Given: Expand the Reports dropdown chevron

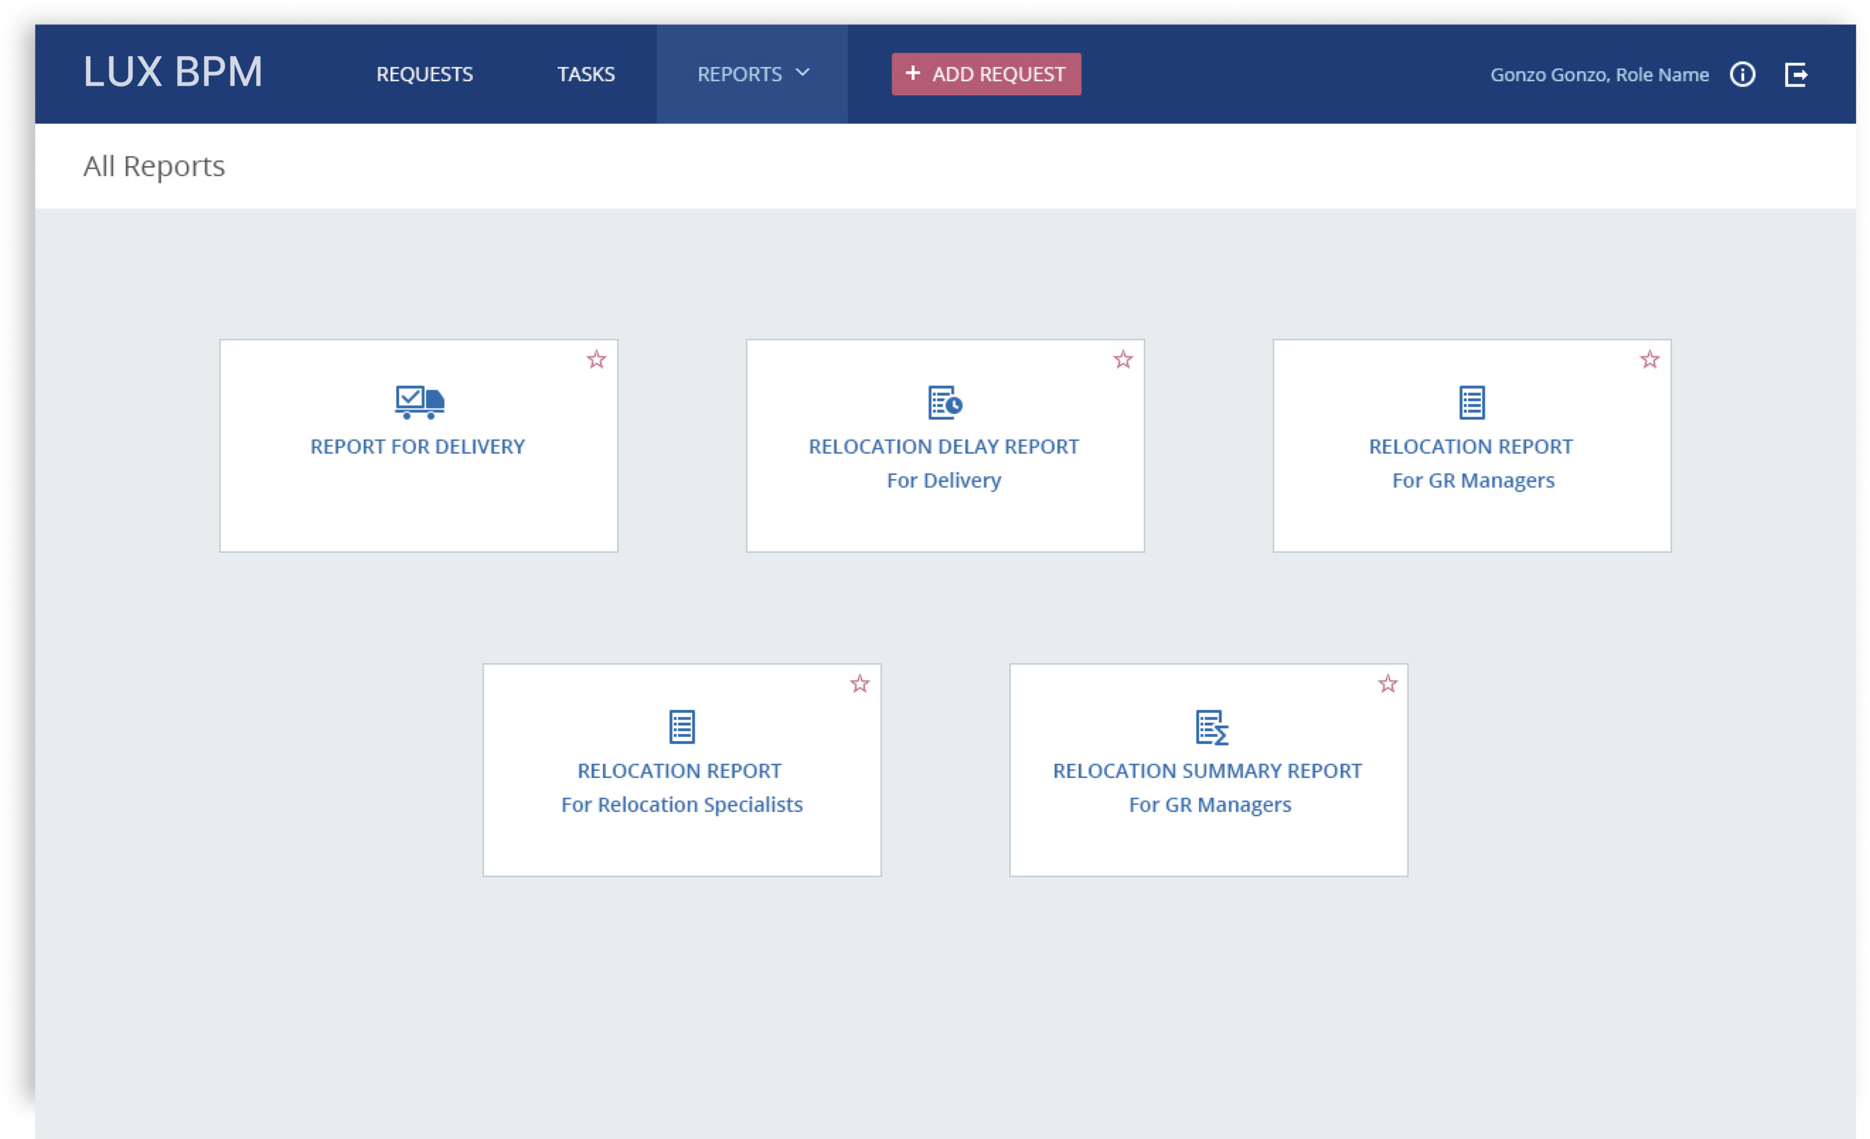Looking at the screenshot, I should tap(803, 73).
